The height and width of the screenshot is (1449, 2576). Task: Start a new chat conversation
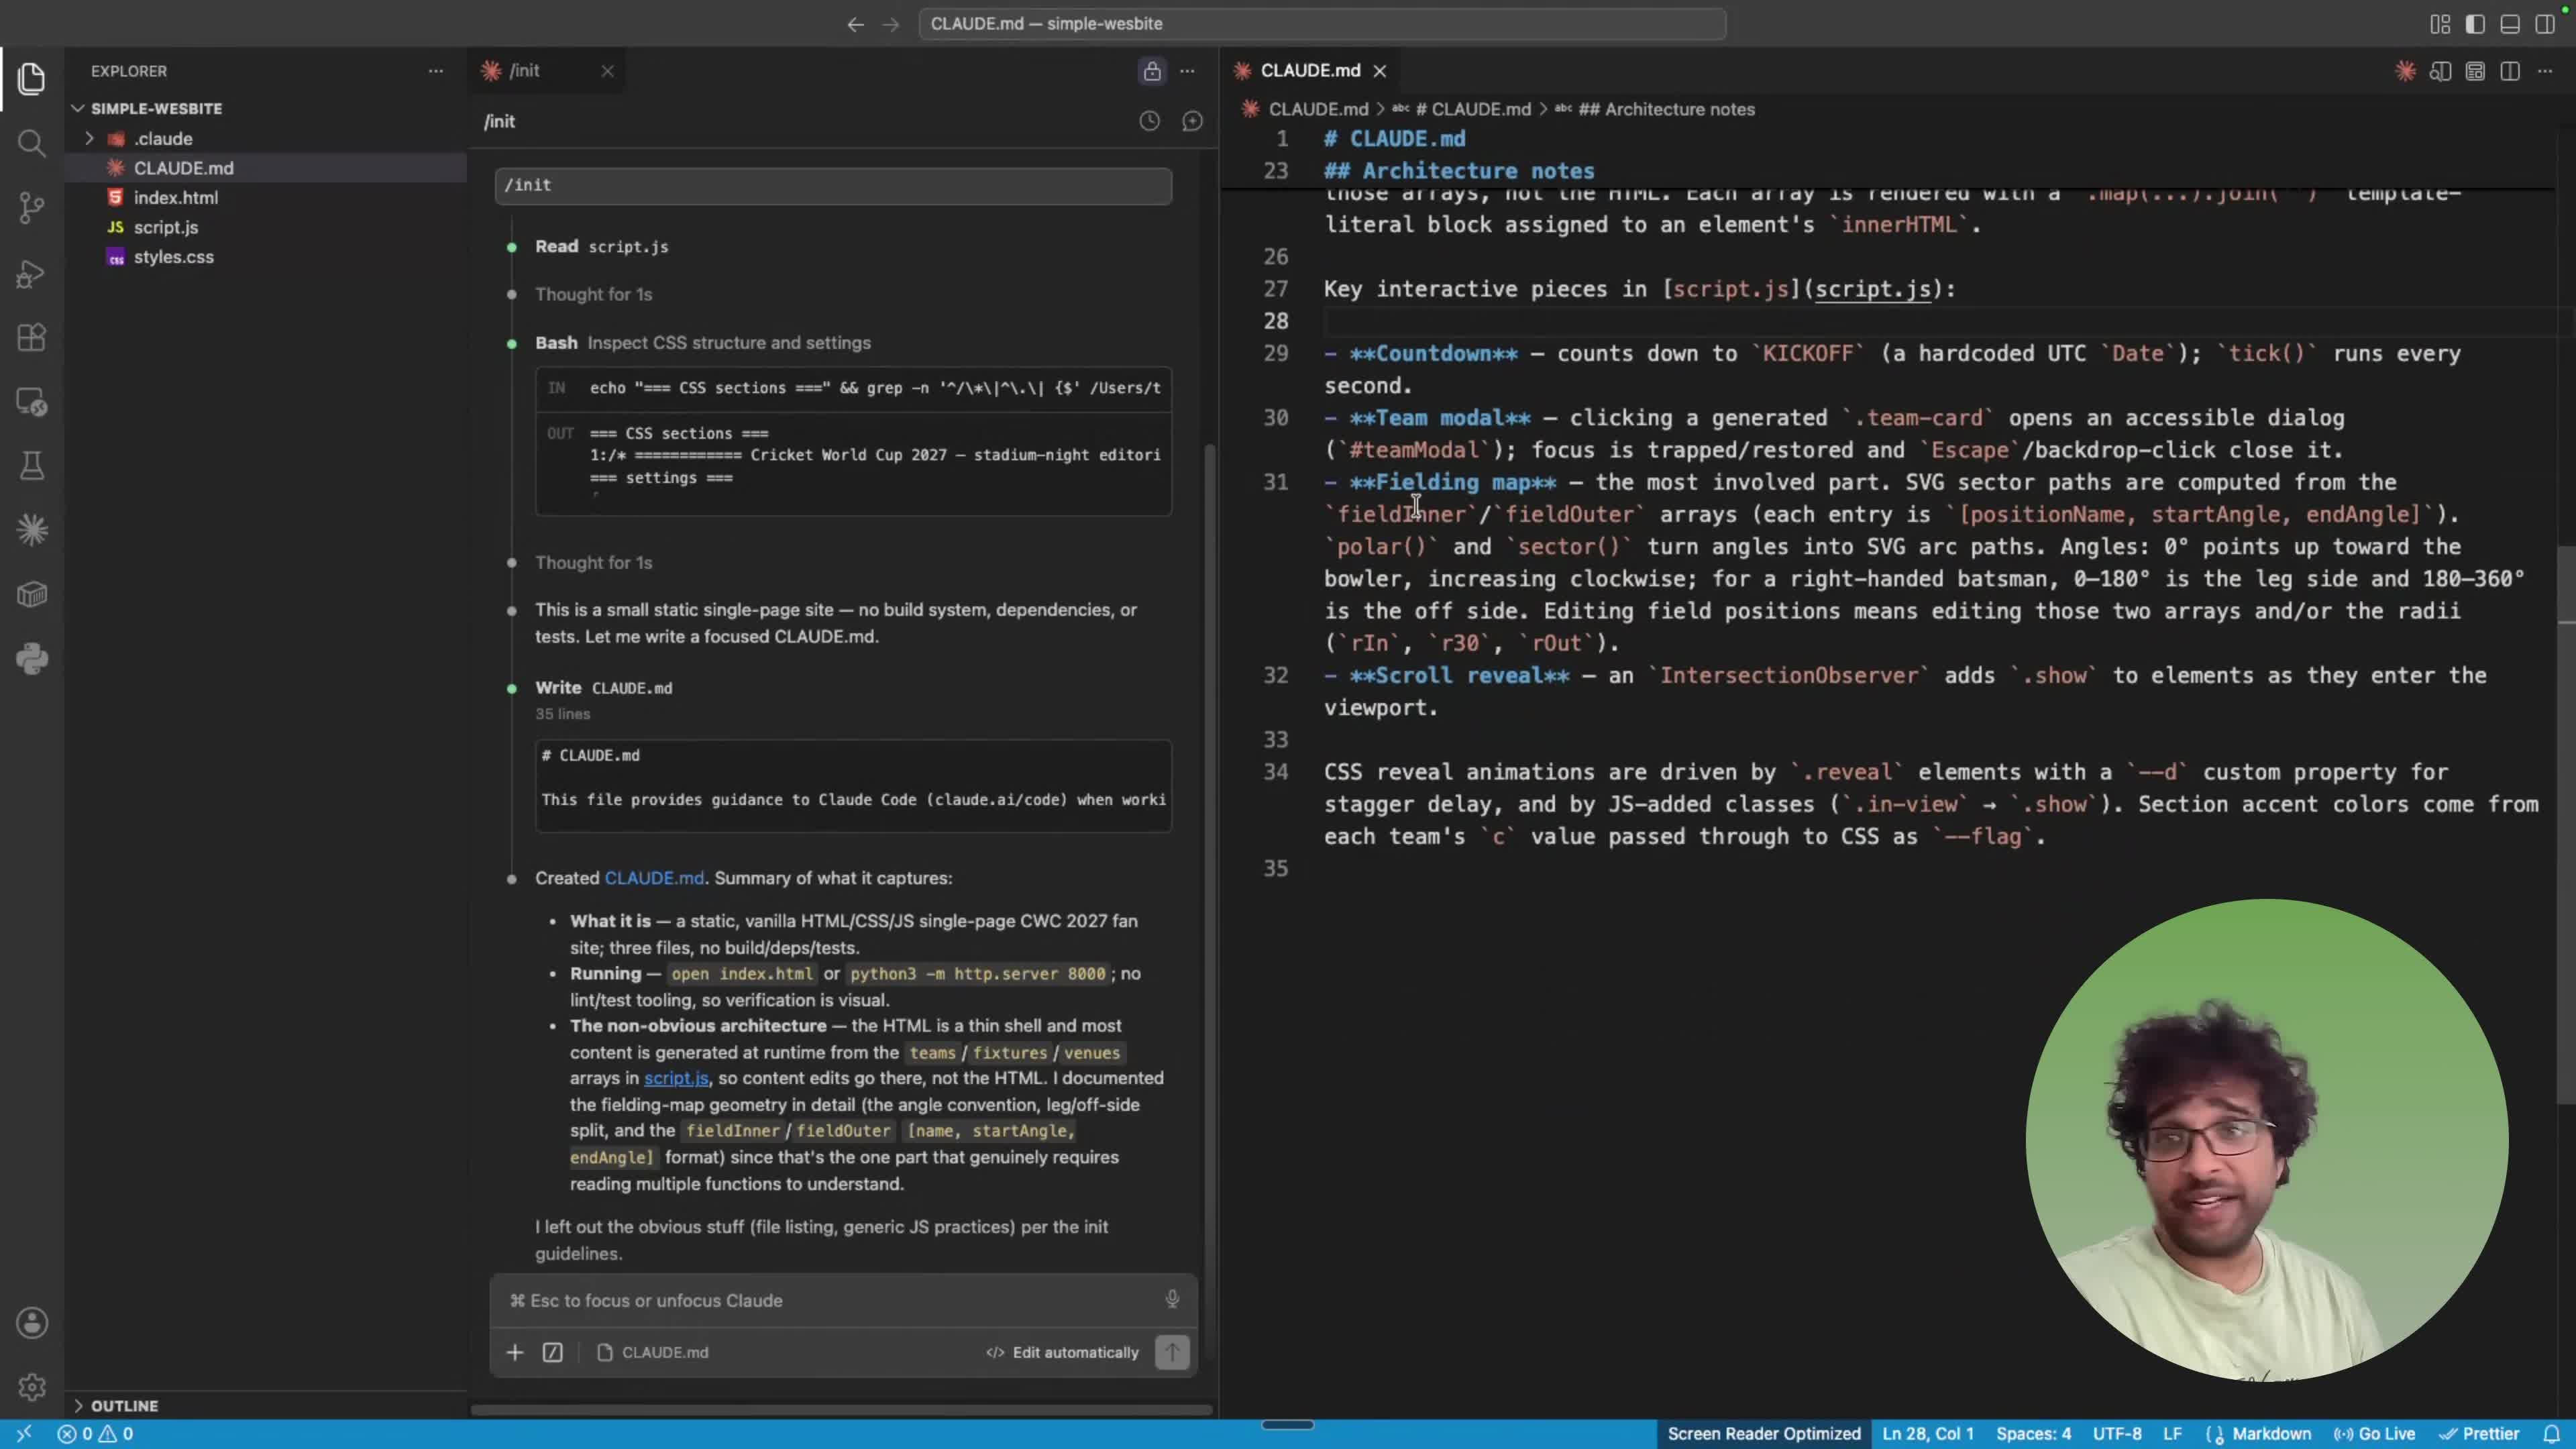(x=1192, y=121)
